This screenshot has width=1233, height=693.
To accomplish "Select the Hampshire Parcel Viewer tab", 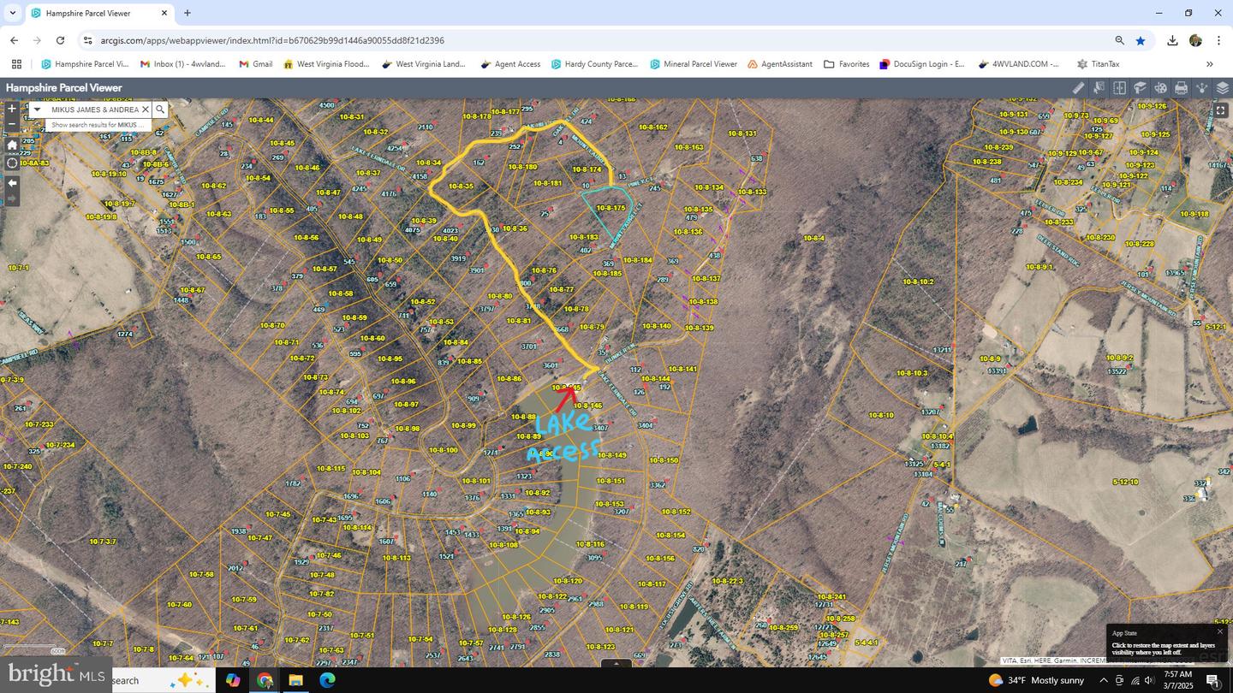I will 99,14.
